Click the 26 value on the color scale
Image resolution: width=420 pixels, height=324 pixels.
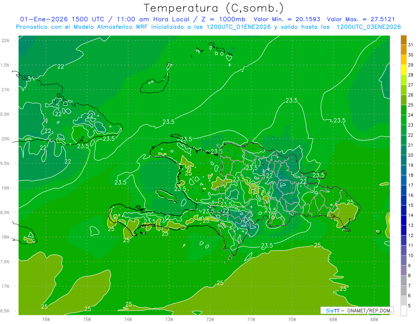point(411,95)
